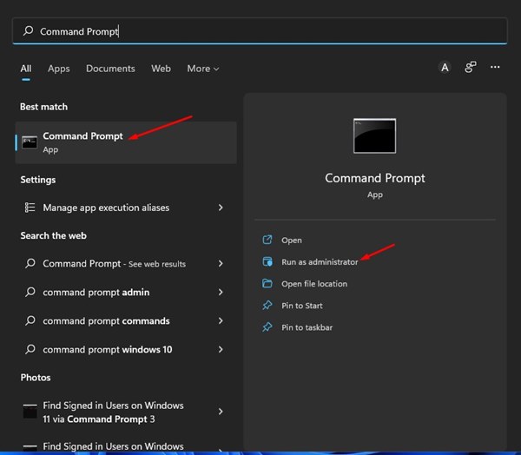Expand the More filter dropdown
This screenshot has height=455, width=521.
click(203, 69)
